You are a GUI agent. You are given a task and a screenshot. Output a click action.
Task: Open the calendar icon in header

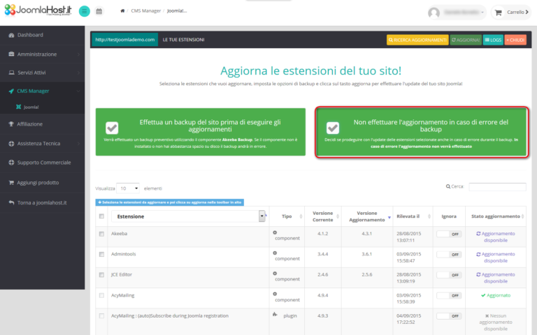[x=99, y=11]
